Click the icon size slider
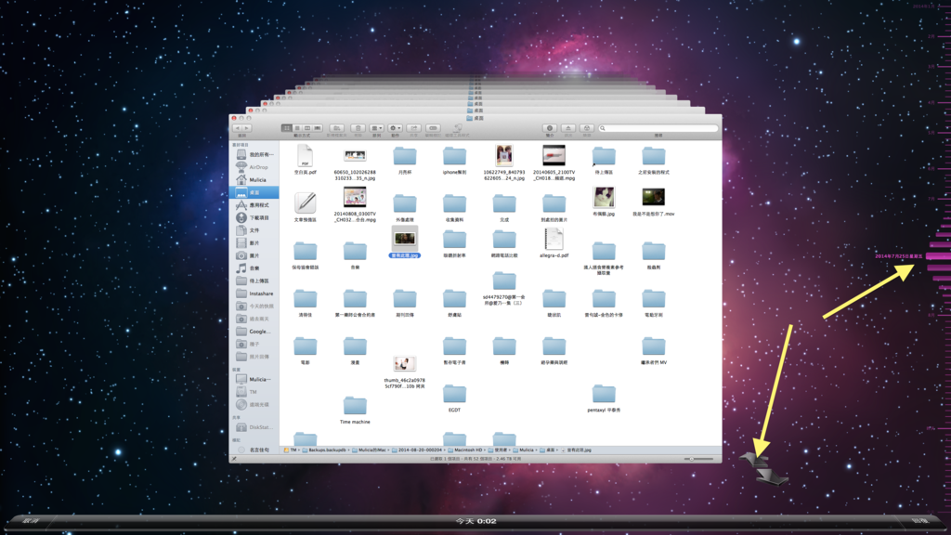Screen dimensions: 951x535 [698, 459]
